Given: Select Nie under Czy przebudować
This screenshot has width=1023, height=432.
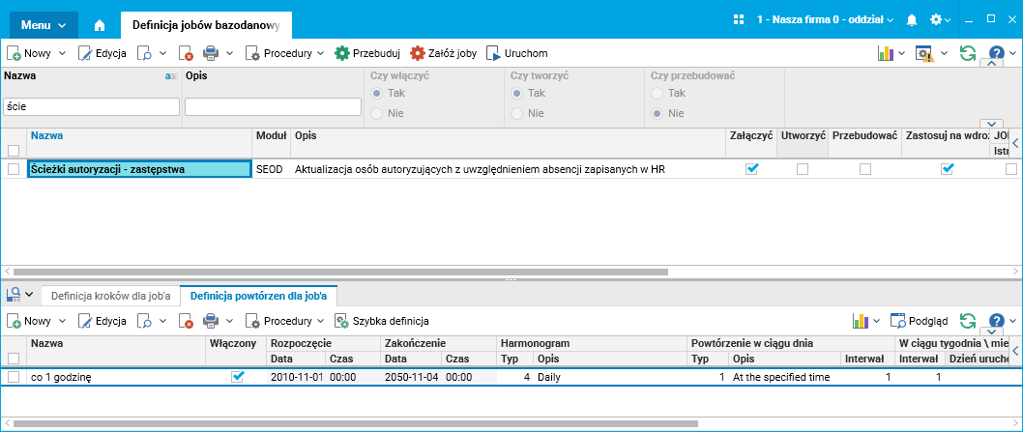Looking at the screenshot, I should pos(657,113).
